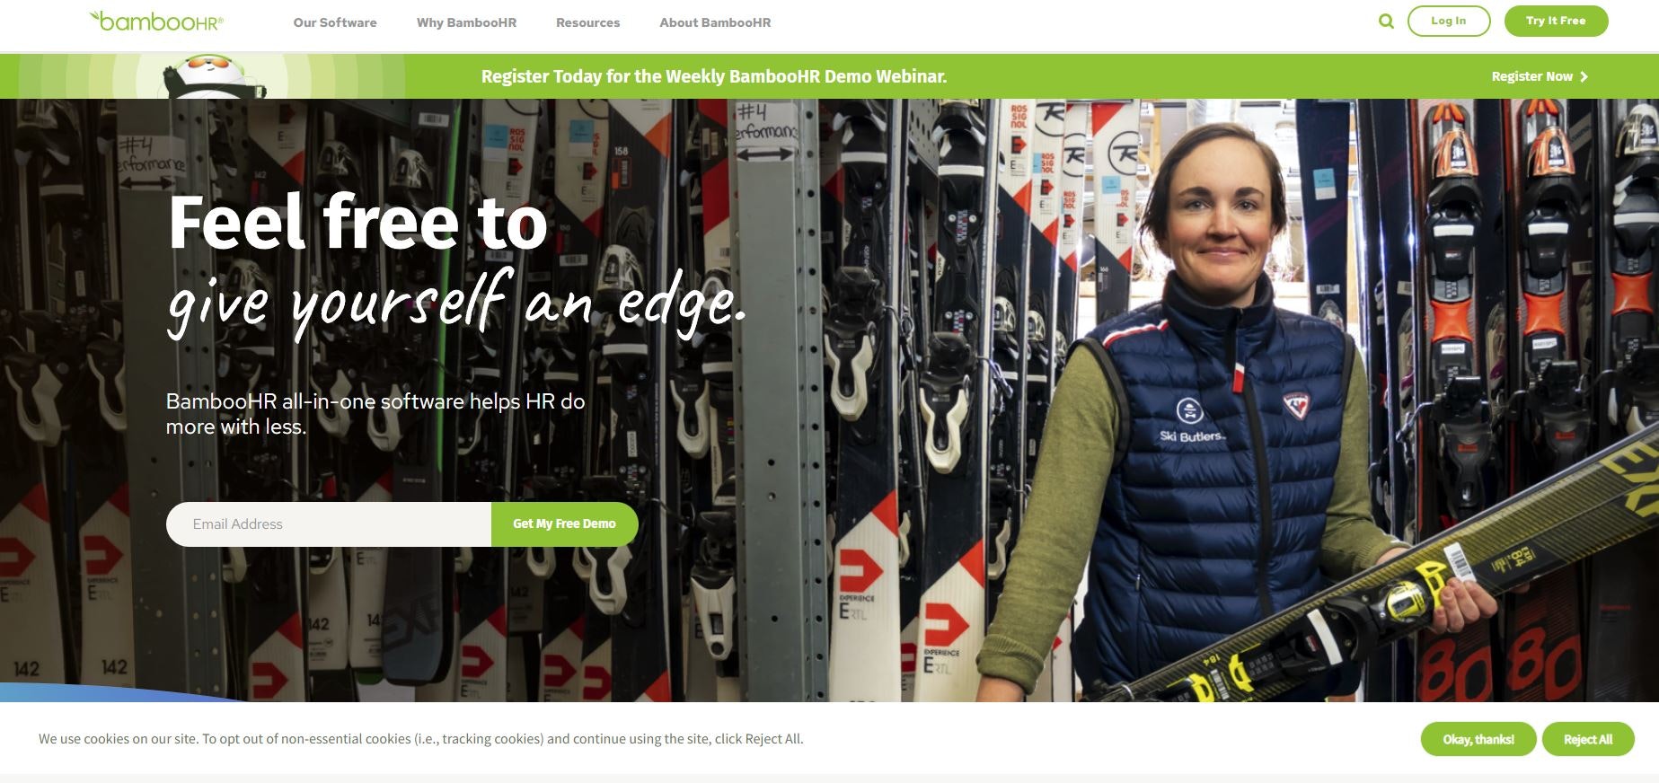Screen dimensions: 1659x783
Task: Focus the Email Address field
Action: coord(329,524)
